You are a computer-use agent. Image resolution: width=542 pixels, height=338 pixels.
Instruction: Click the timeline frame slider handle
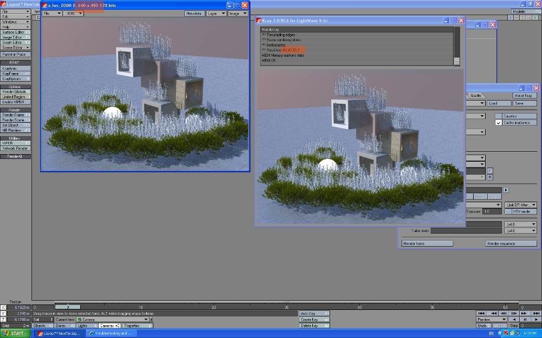pyautogui.click(x=67, y=307)
